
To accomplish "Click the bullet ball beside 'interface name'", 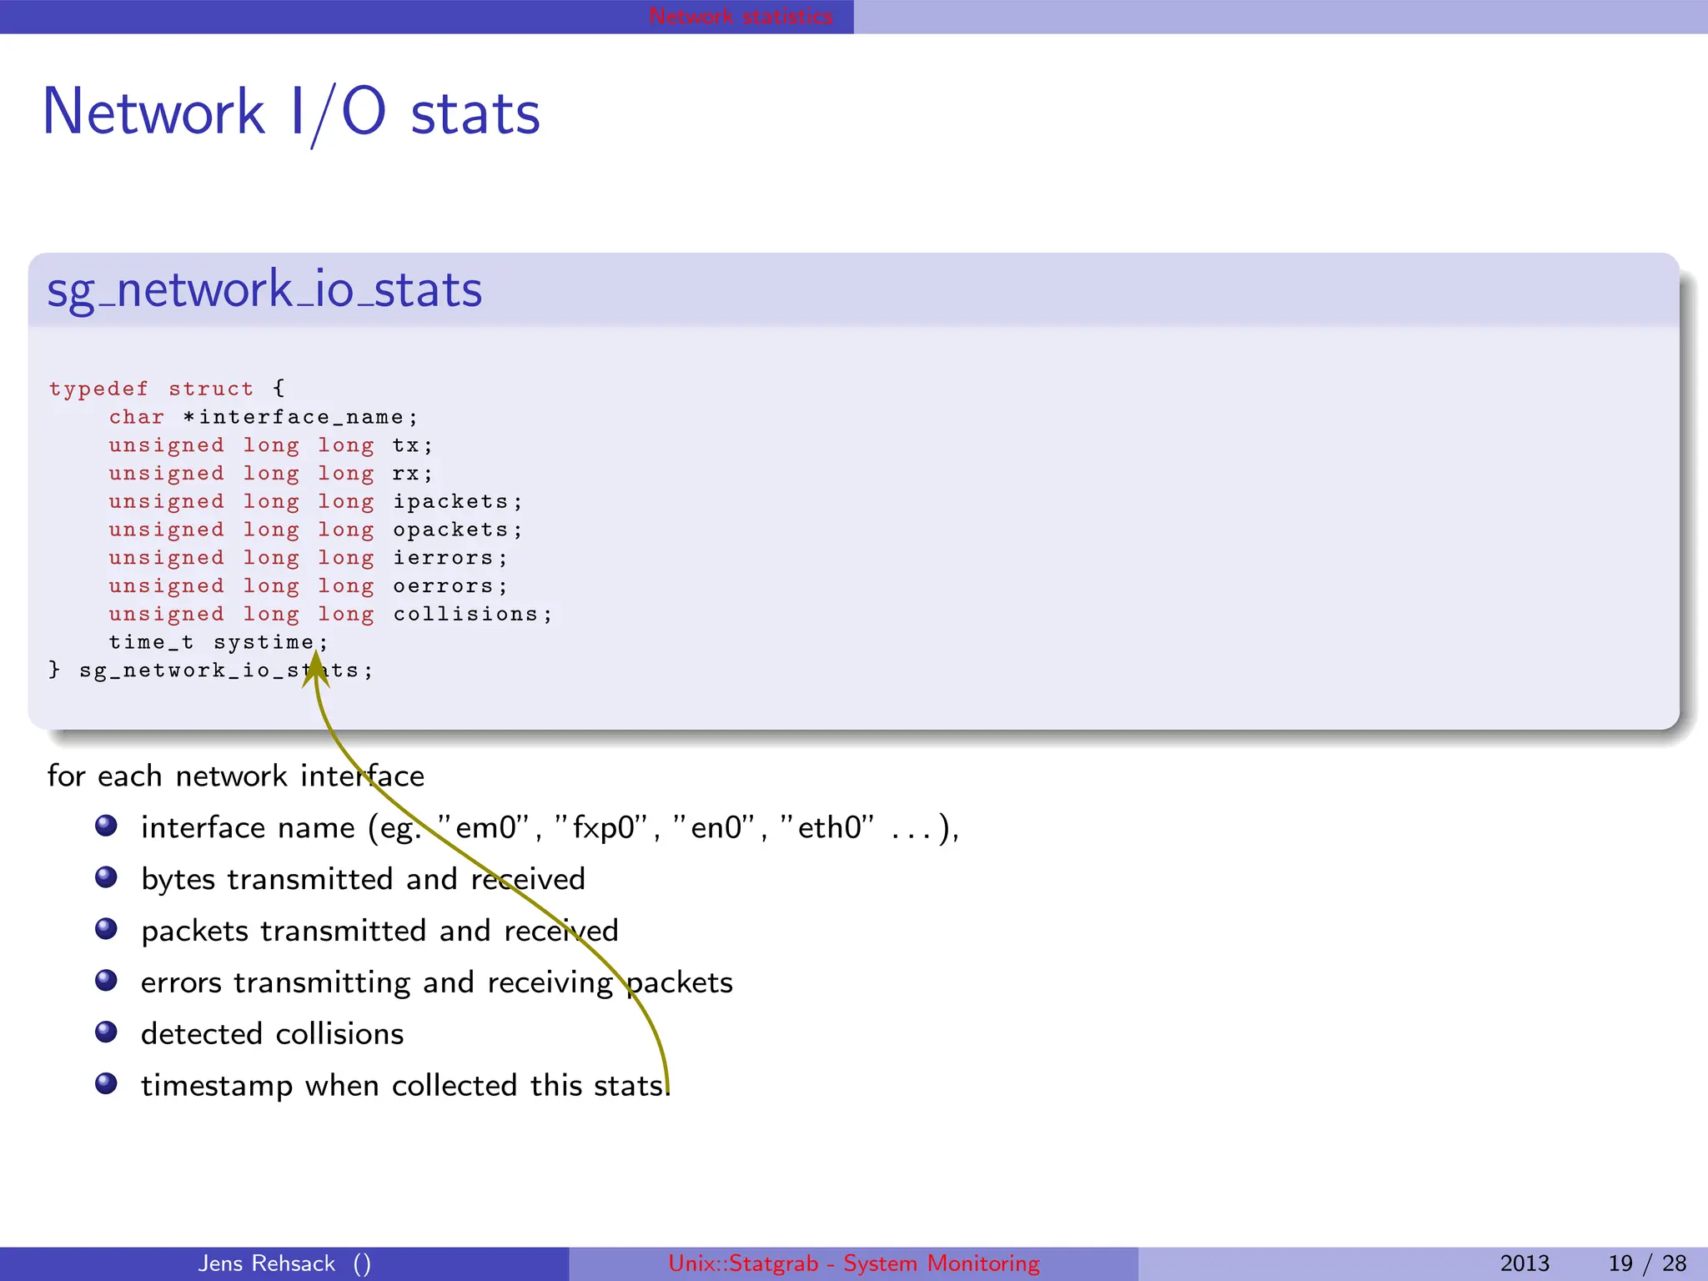I will [x=106, y=826].
